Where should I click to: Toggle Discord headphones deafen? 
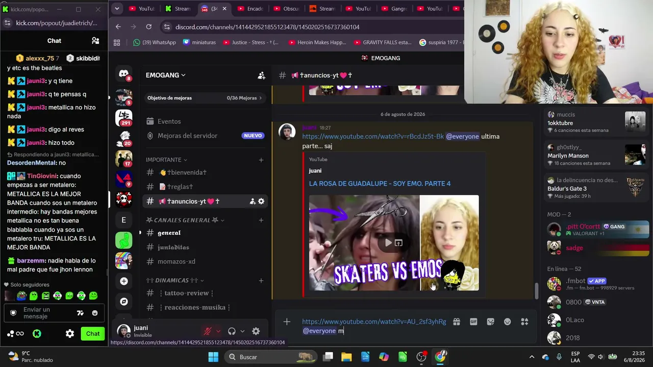[x=232, y=331]
